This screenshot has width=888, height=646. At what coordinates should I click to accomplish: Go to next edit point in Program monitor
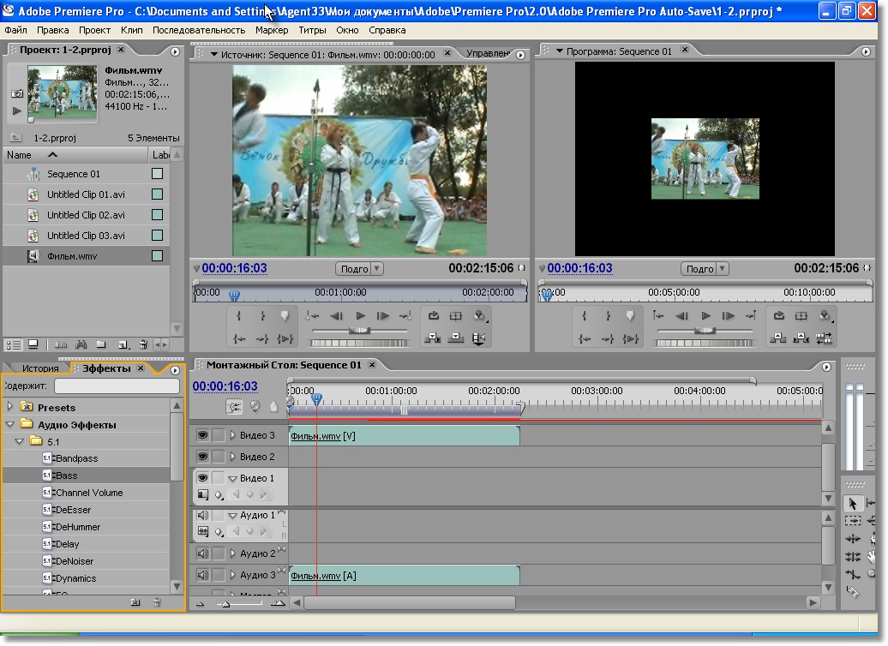tap(751, 316)
